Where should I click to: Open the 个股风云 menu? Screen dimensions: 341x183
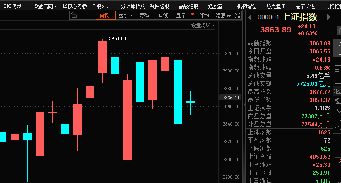103,6
